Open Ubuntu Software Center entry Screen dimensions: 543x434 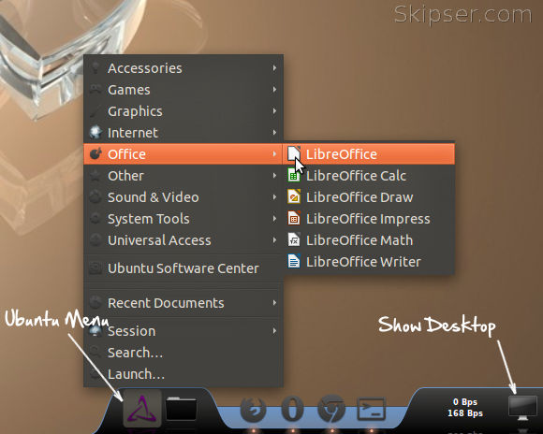(x=183, y=268)
